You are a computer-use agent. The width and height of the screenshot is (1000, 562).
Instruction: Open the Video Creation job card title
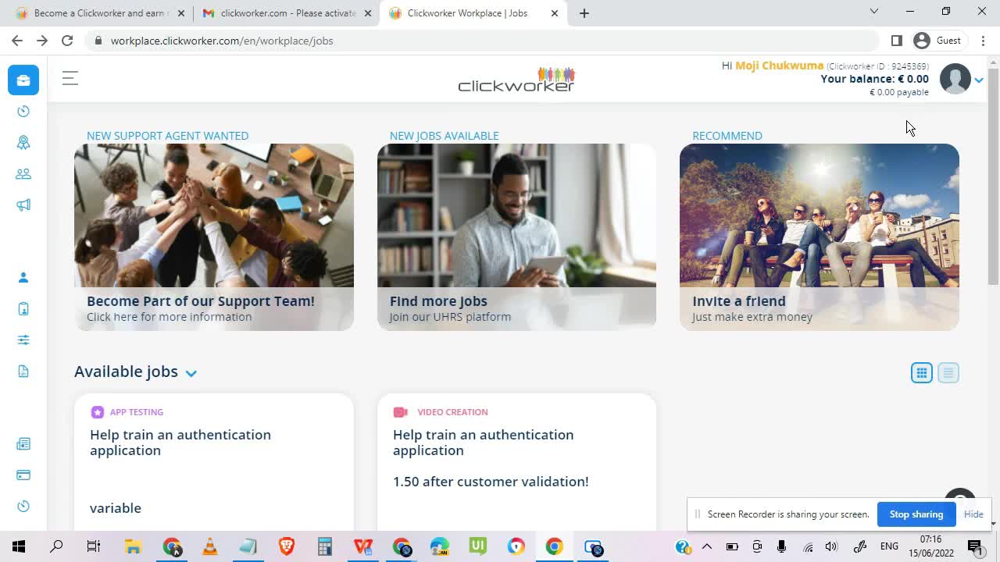pos(484,443)
